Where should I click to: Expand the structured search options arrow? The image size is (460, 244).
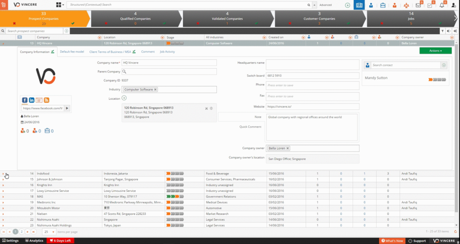(x=314, y=5)
